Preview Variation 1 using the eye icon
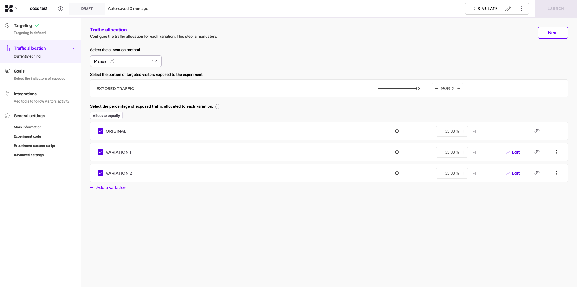The width and height of the screenshot is (577, 287). point(537,152)
